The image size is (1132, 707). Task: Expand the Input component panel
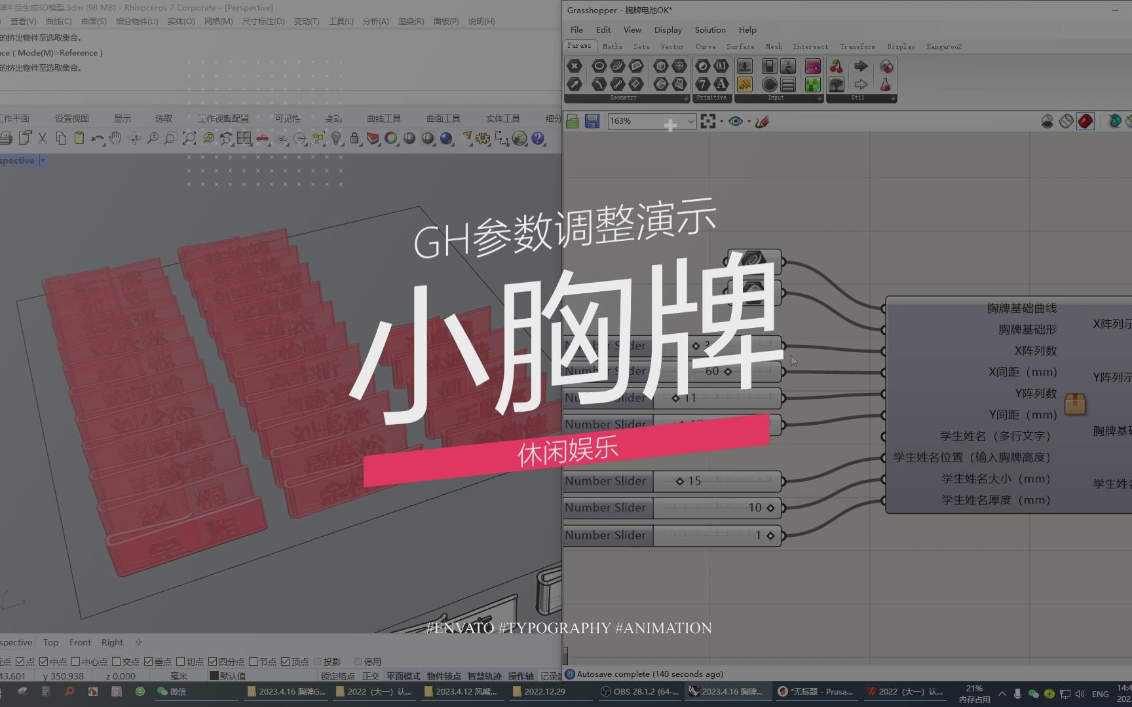click(820, 98)
